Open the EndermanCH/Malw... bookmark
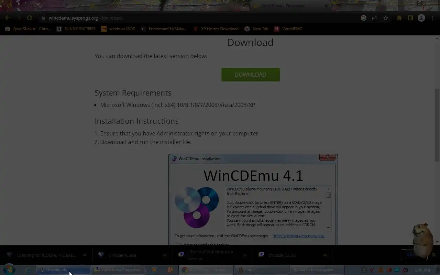Image resolution: width=440 pixels, height=275 pixels. click(164, 29)
